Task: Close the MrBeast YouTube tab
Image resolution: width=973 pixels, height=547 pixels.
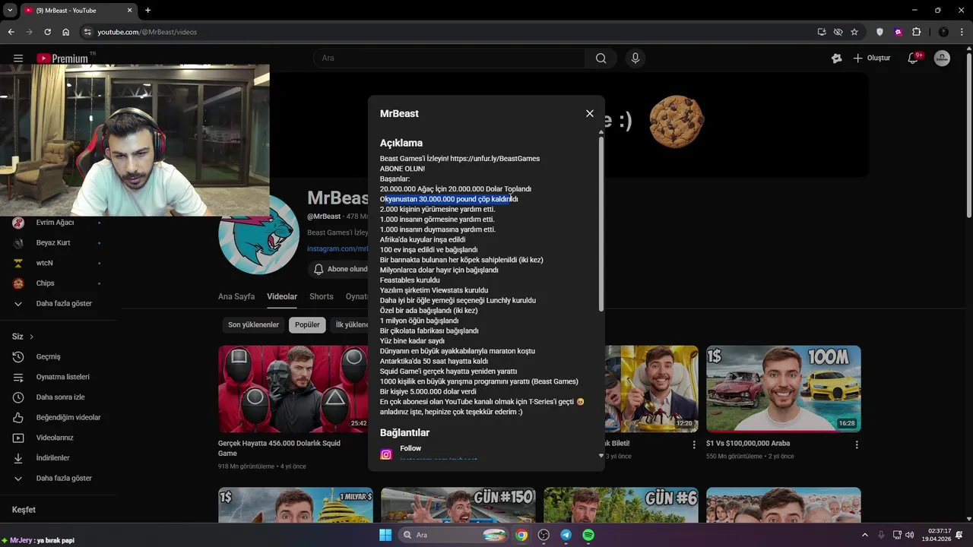Action: point(130,10)
